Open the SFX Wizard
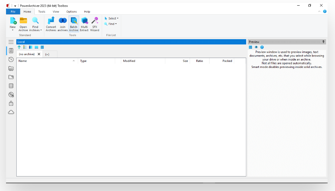The height and width of the screenshot is (191, 335). click(x=95, y=21)
